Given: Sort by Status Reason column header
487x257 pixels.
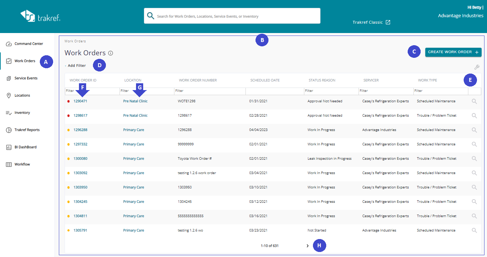Looking at the screenshot, I should [x=322, y=80].
